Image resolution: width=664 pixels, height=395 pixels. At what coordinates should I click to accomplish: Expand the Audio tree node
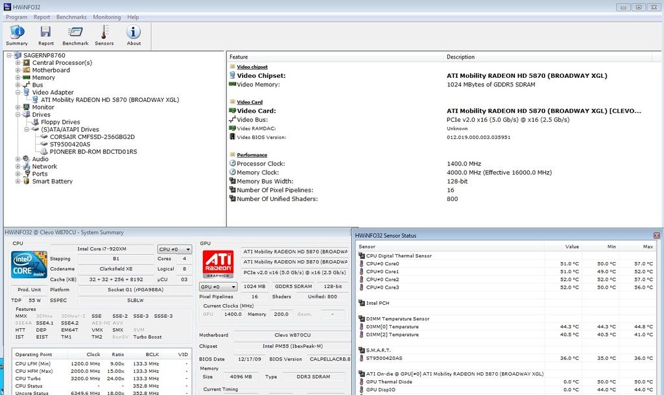pos(18,159)
